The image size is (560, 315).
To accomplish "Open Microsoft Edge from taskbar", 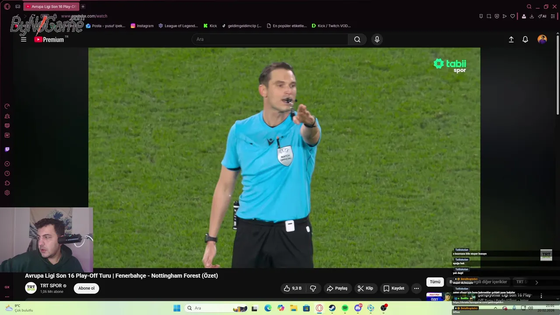I will point(268,308).
